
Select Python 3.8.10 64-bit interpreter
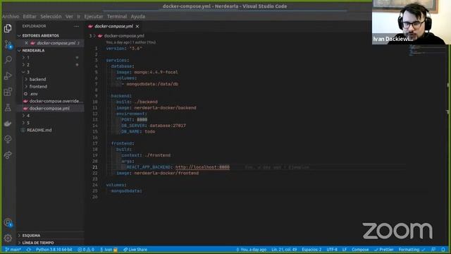(54, 250)
